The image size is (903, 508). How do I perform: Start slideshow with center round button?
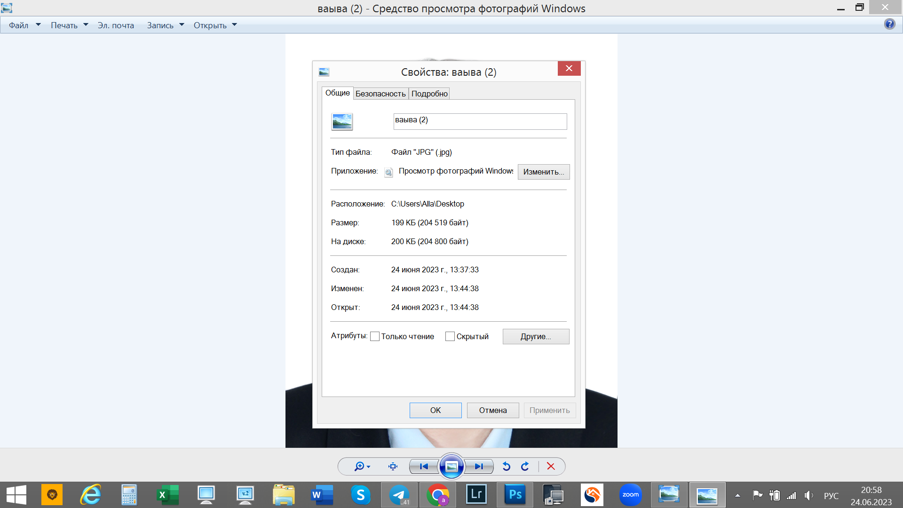[451, 466]
